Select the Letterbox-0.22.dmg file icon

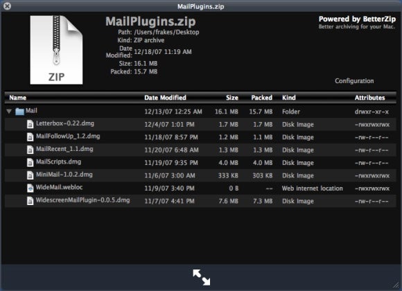30,124
